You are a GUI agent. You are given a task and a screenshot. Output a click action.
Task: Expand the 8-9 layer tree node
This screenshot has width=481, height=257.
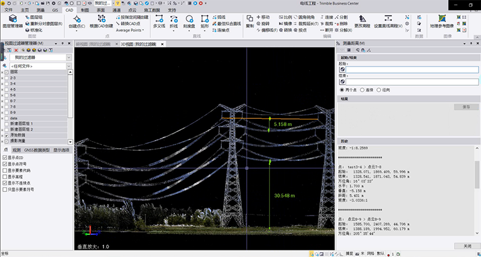pos(2,112)
